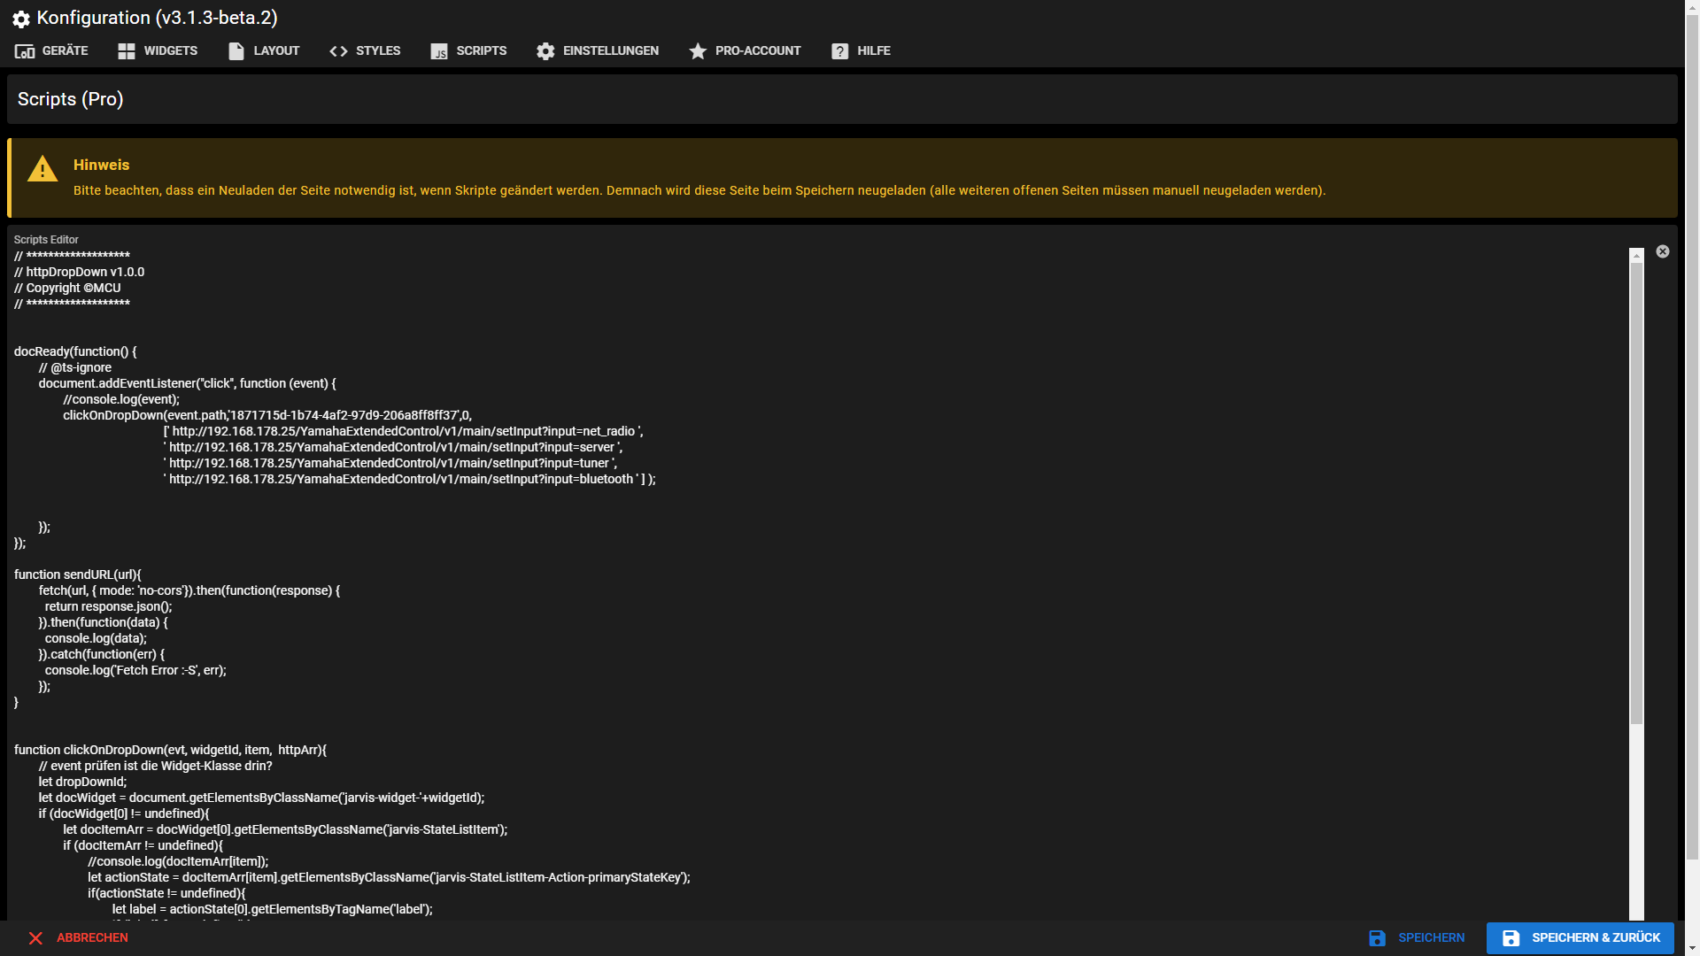Viewport: 1700px width, 956px height.
Task: Click the 'function sendURL(url){' line
Action: pyautogui.click(x=78, y=575)
